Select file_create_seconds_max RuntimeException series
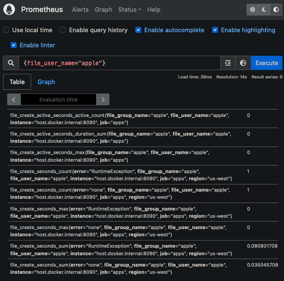 pos(143,212)
